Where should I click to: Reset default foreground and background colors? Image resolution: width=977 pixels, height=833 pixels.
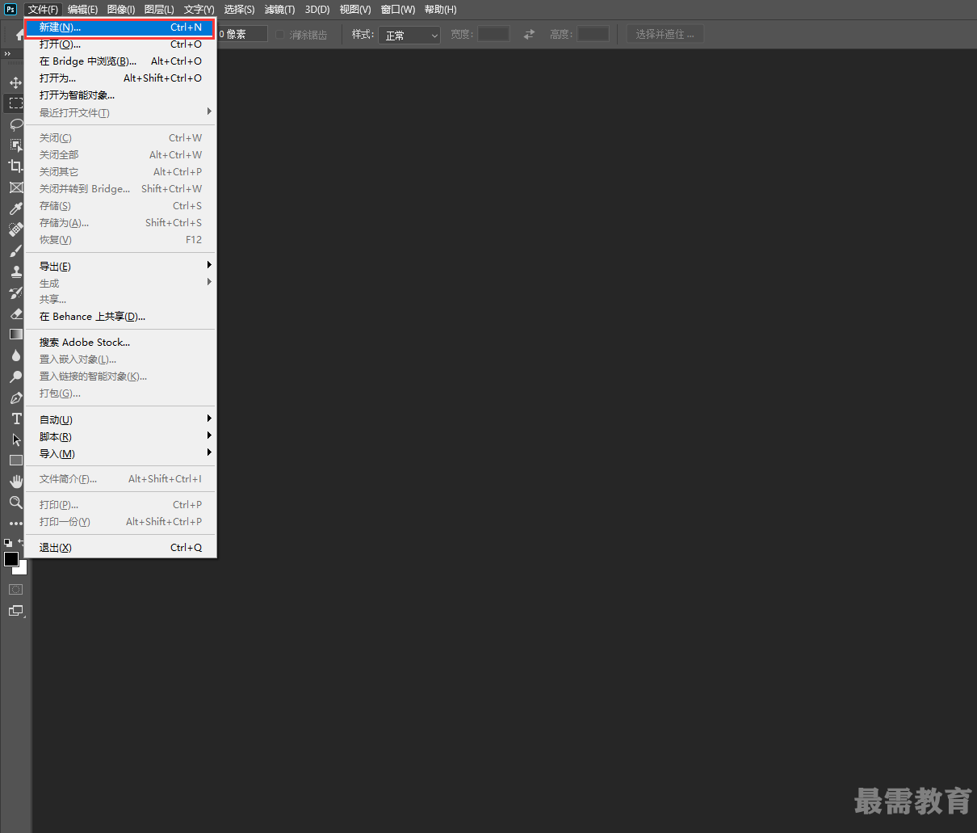8,543
